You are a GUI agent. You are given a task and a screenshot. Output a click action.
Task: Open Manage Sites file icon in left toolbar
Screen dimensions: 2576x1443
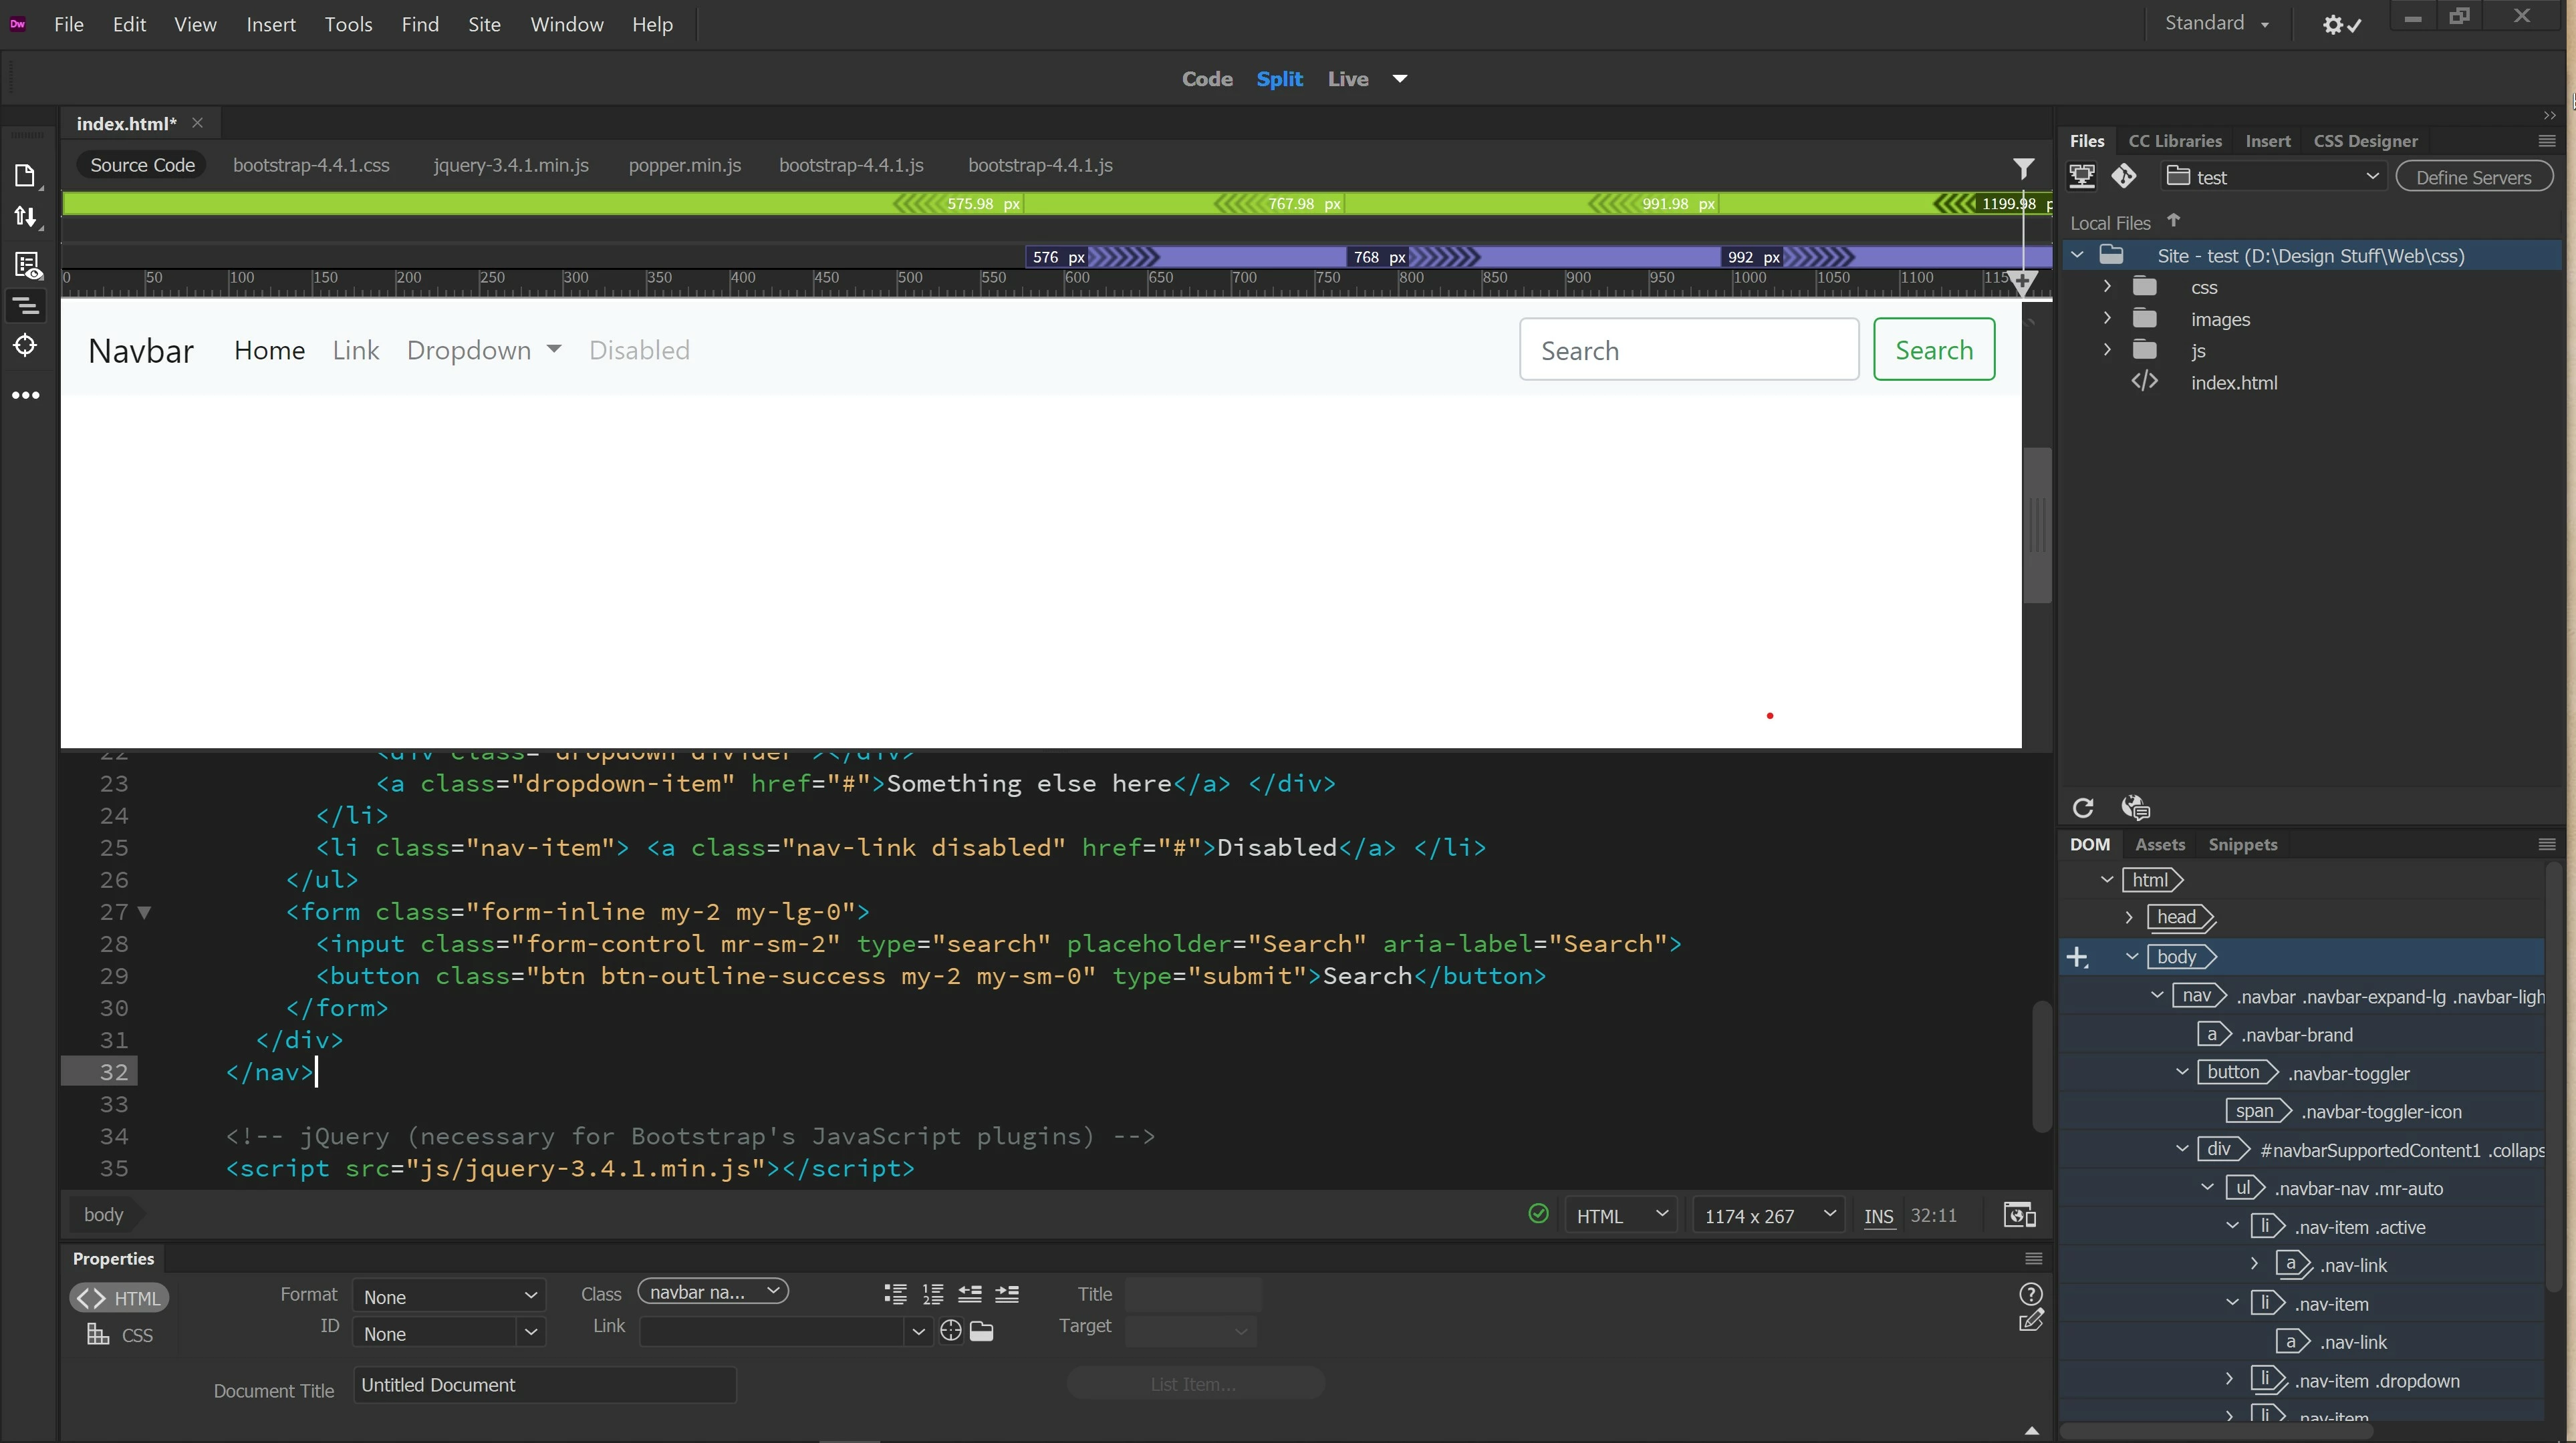point(25,176)
